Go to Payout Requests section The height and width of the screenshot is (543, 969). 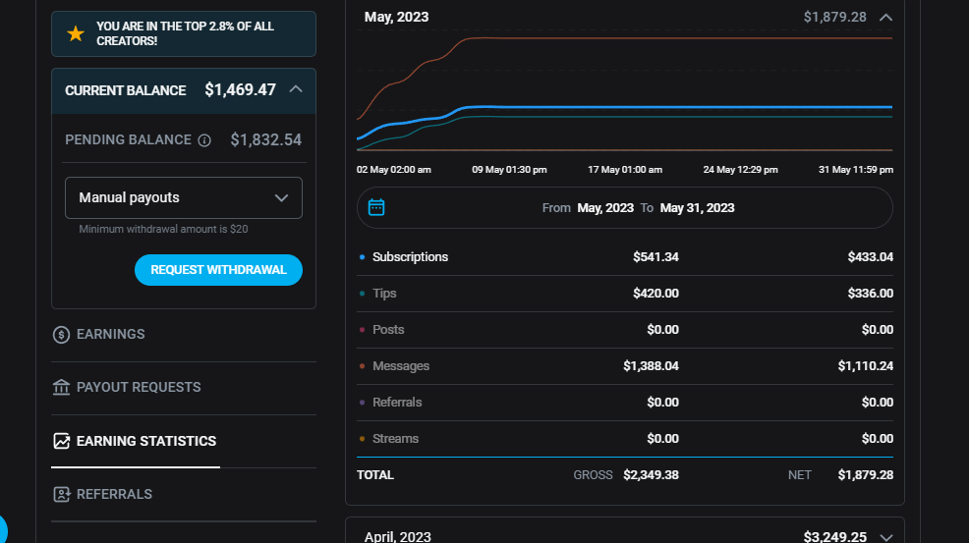[139, 388]
